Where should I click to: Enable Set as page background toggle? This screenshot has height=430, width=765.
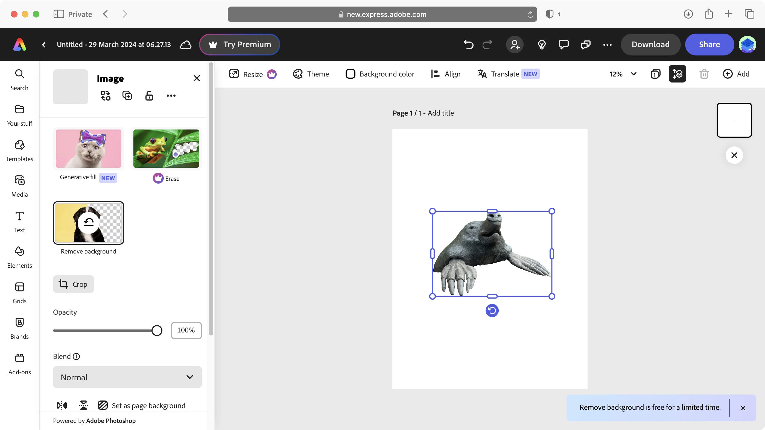click(x=103, y=405)
